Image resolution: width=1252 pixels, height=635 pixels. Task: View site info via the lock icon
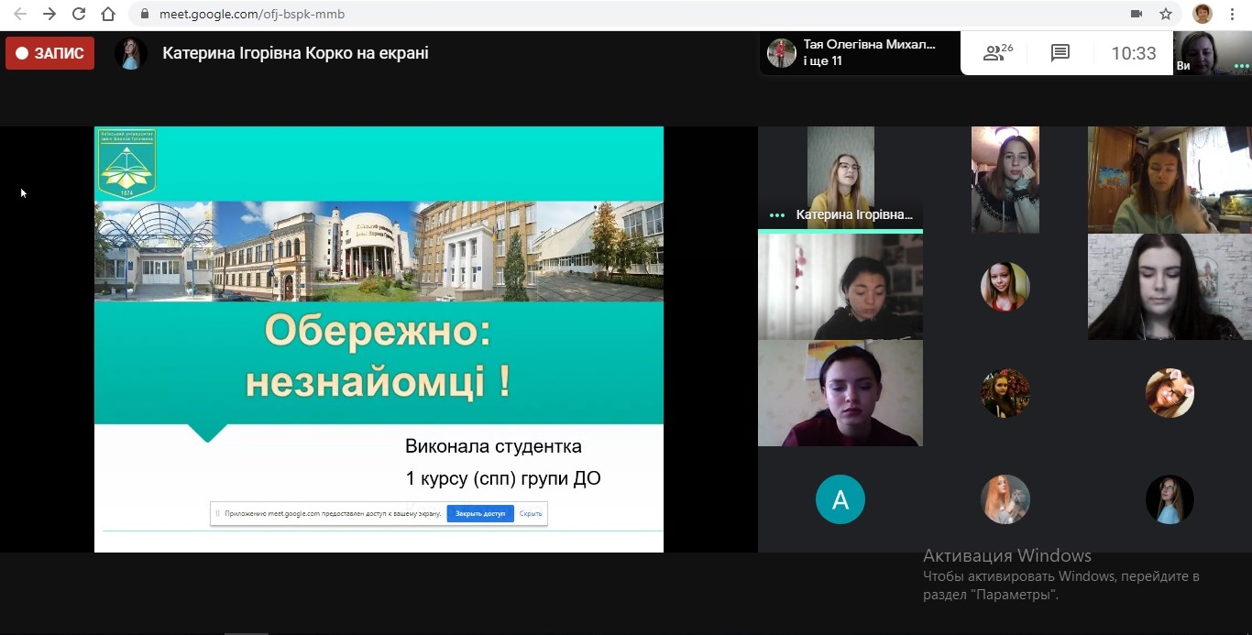(x=144, y=15)
